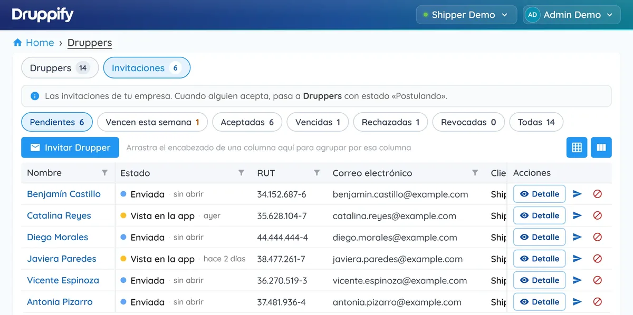Revoke Benjamín Castillo's invitation
This screenshot has width=633, height=315.
pos(598,194)
